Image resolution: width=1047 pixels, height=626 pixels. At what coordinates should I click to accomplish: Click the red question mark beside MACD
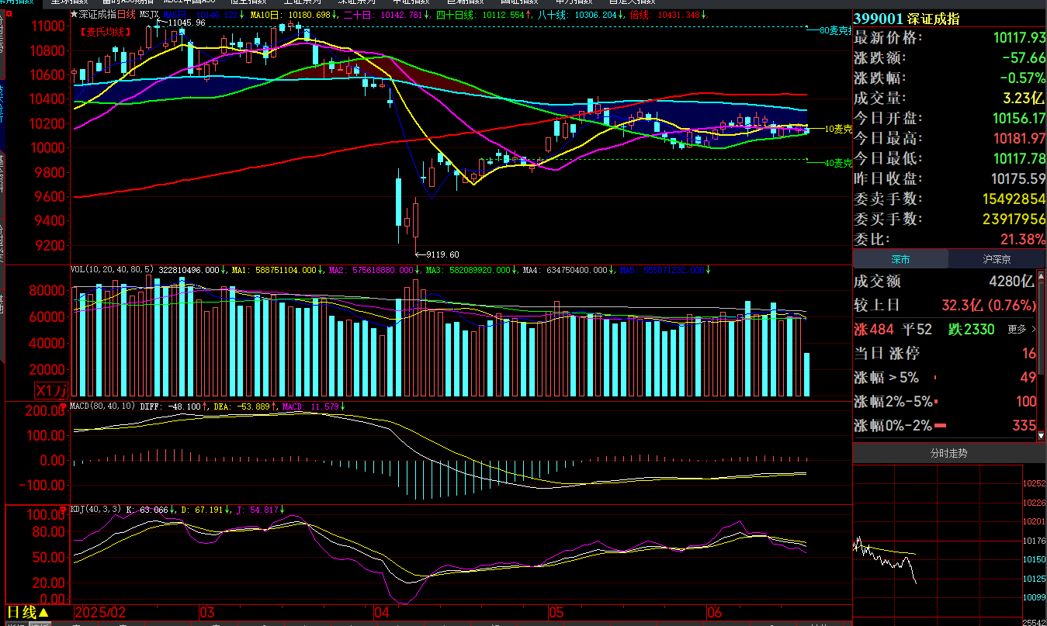click(x=64, y=406)
